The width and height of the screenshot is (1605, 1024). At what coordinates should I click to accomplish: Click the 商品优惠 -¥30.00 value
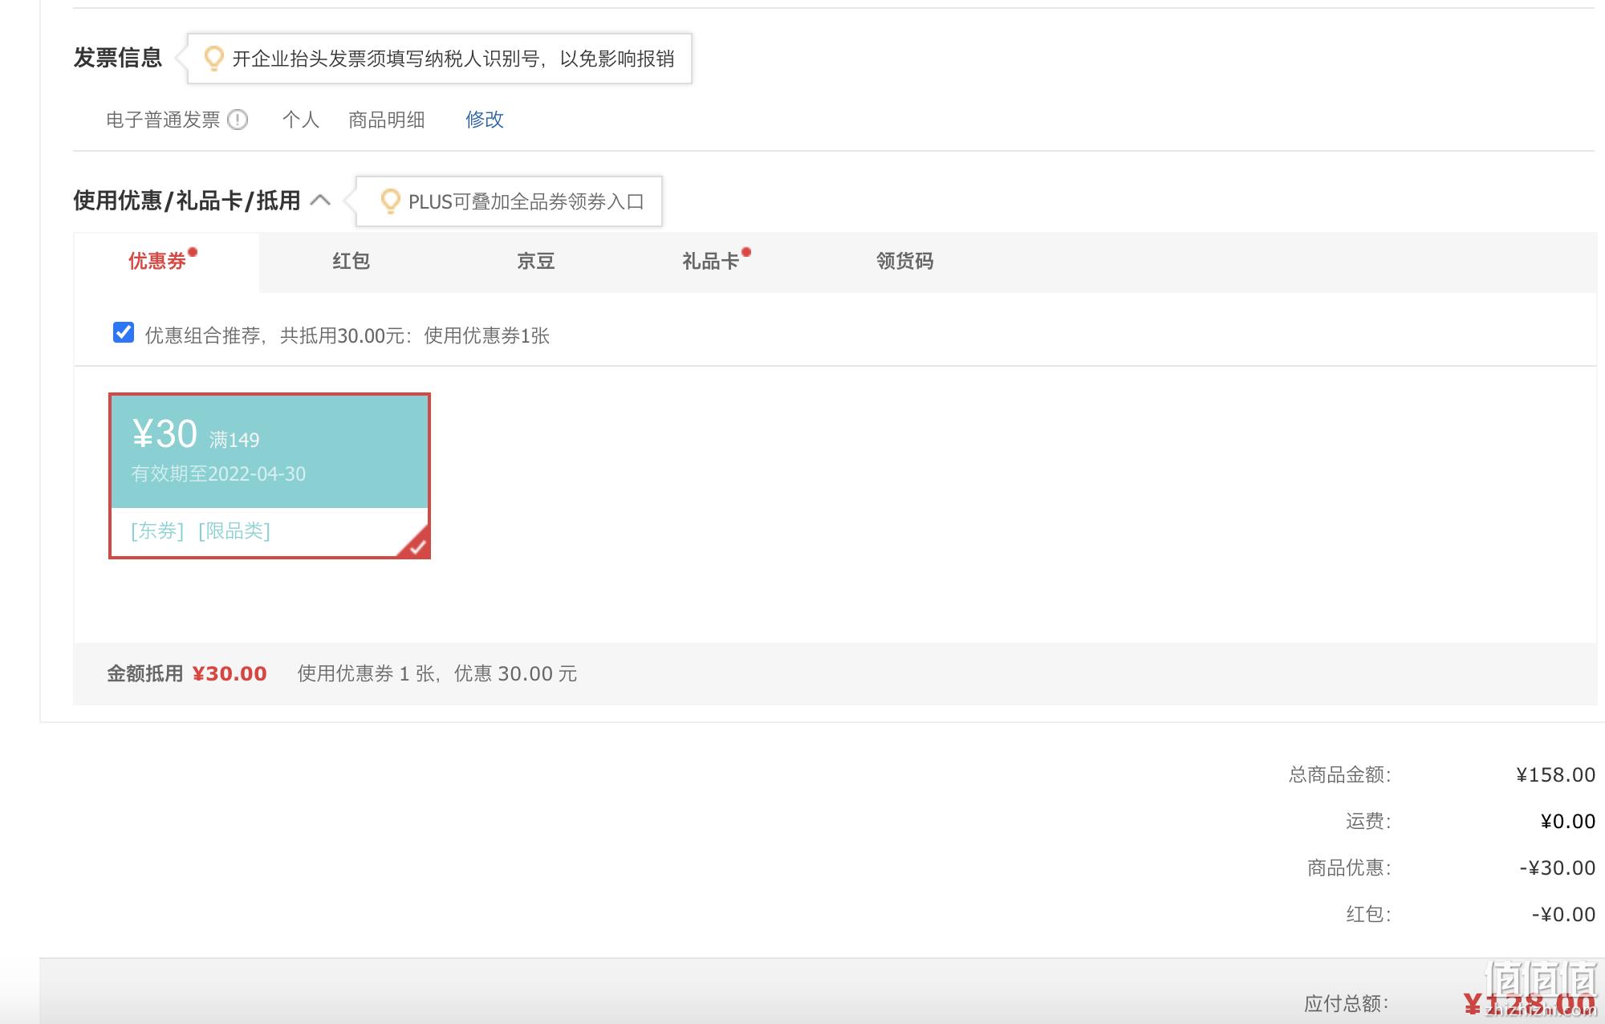[x=1558, y=868]
